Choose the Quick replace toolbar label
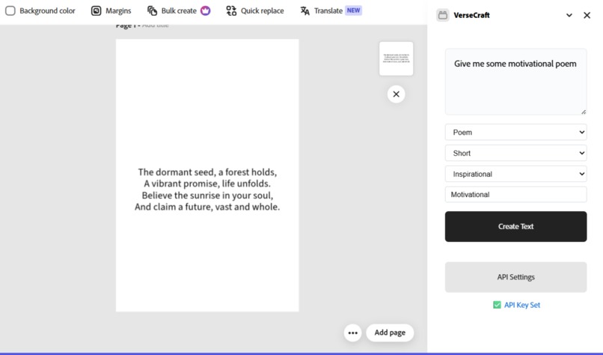This screenshot has height=355, width=603. click(x=263, y=10)
